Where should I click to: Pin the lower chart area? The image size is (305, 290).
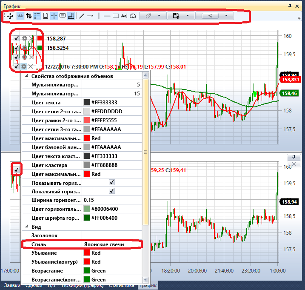[294, 157]
